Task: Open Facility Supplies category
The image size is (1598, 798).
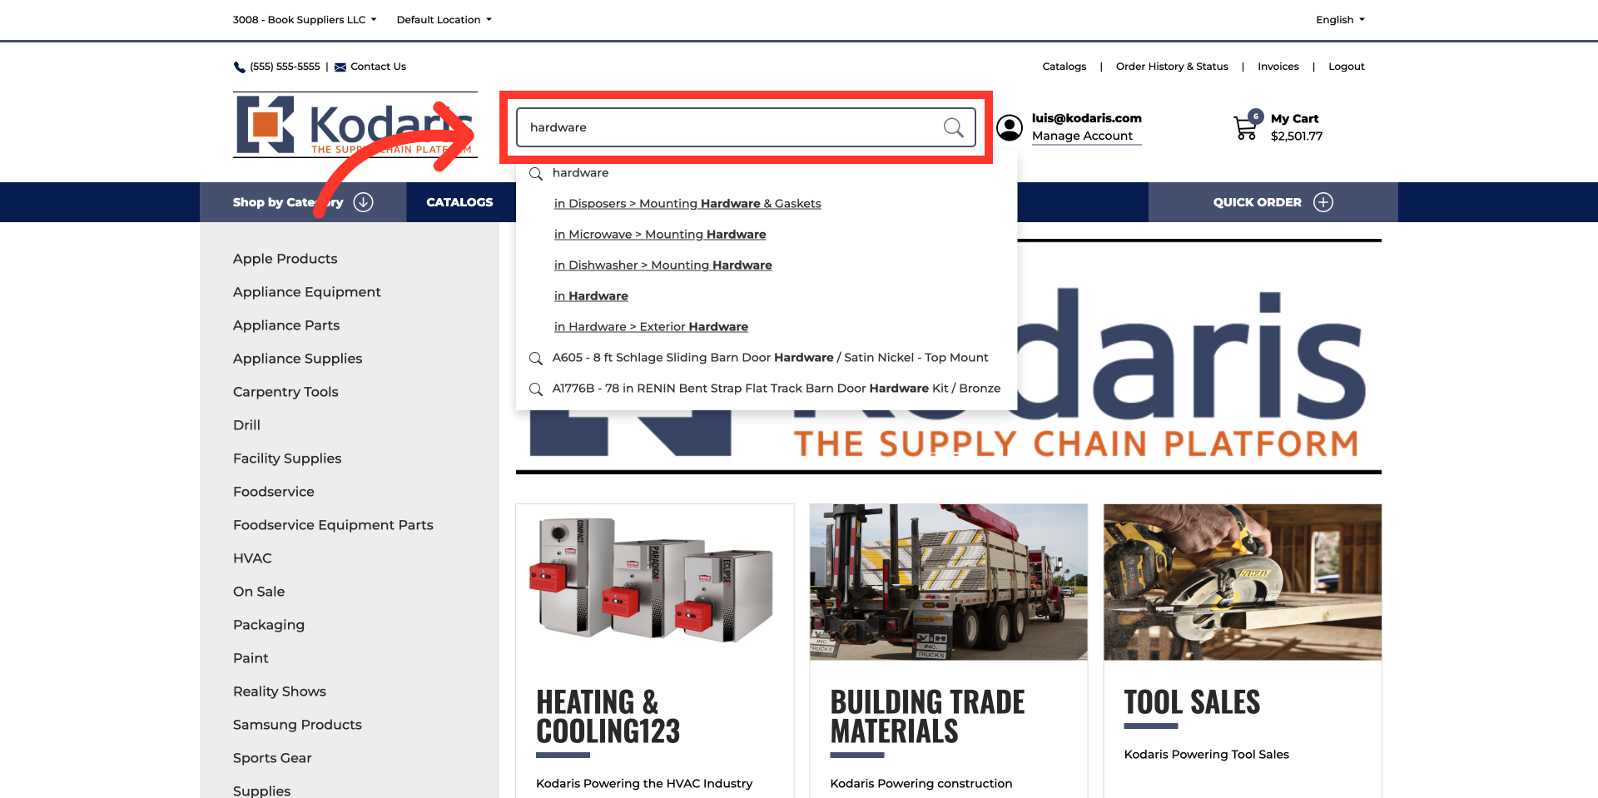Action: 287,458
